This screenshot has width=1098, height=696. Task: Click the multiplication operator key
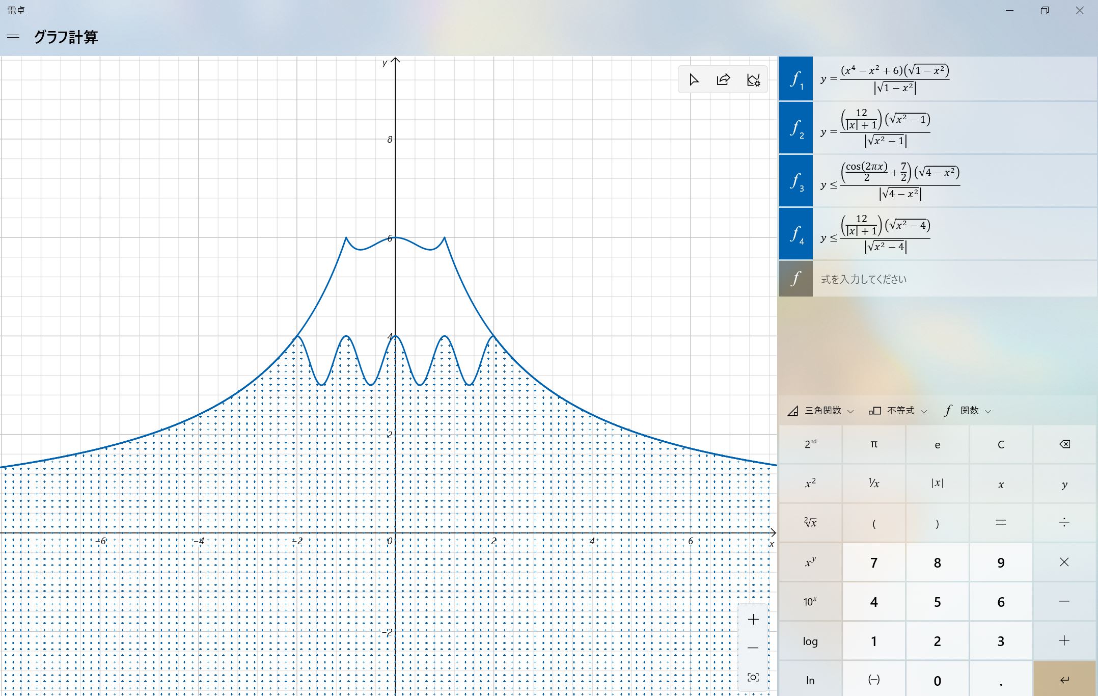point(1064,563)
